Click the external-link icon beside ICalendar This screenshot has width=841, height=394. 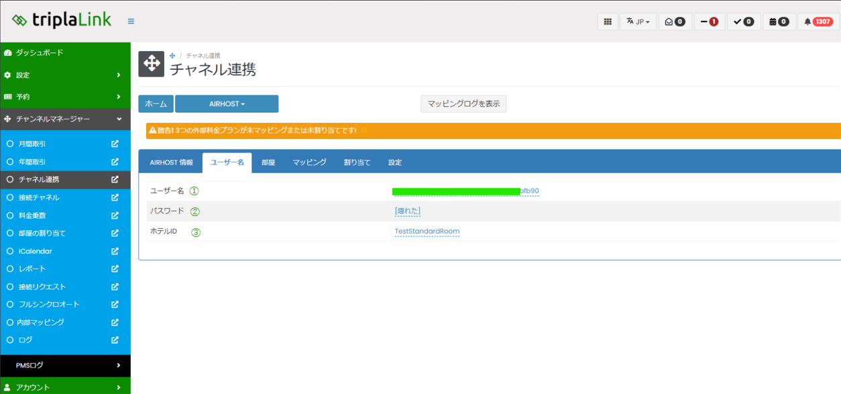(x=115, y=251)
